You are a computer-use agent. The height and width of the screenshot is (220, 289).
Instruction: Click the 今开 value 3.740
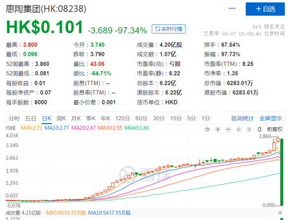pyautogui.click(x=98, y=45)
